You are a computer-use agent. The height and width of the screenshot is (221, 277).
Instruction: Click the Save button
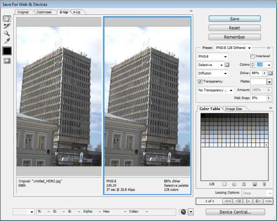(234, 19)
